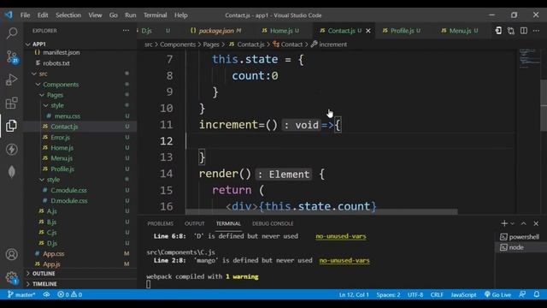Open the Terminal menu
Viewport: 547px width, 308px height.
point(156,15)
